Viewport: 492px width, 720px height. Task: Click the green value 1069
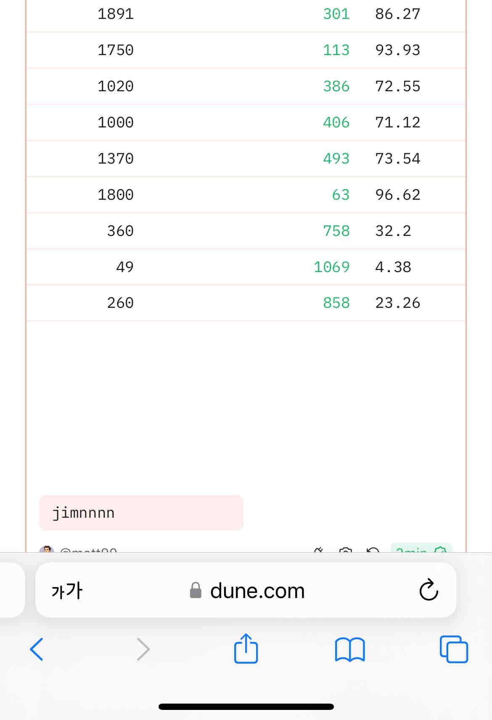coord(331,267)
